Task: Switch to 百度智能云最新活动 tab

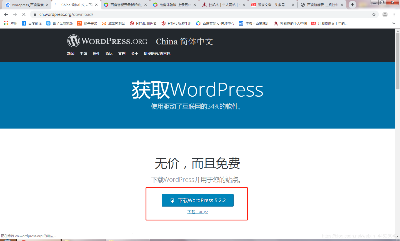Action: click(126, 5)
